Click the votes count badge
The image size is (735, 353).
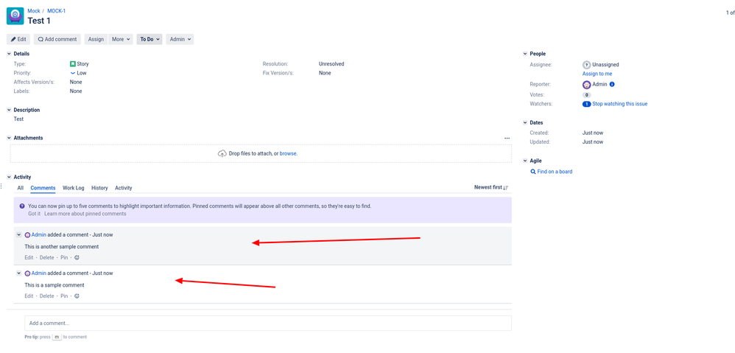(586, 94)
